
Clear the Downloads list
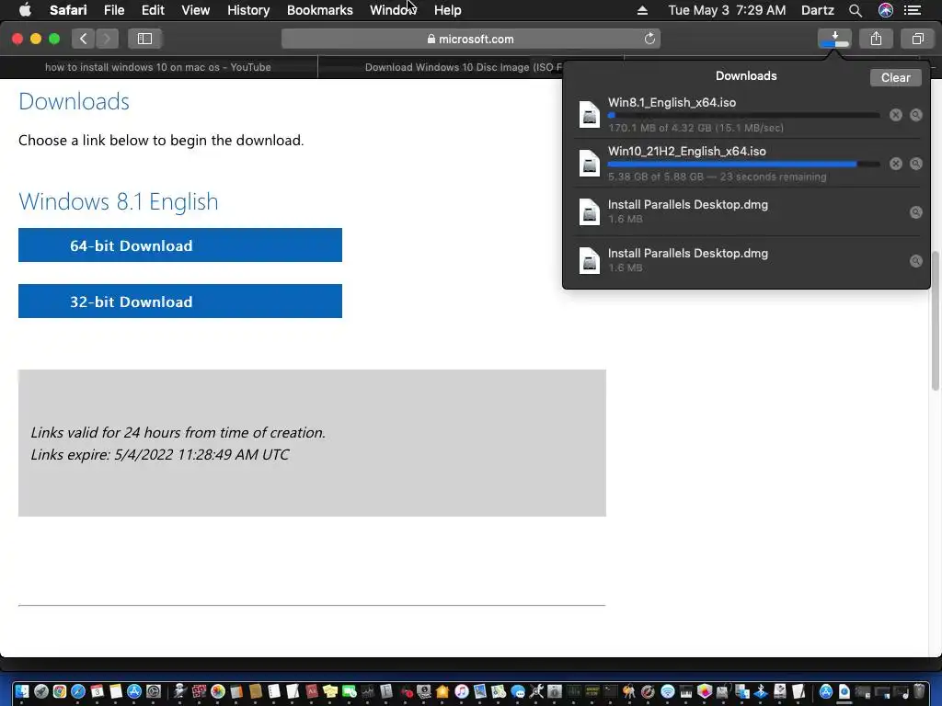(x=895, y=77)
